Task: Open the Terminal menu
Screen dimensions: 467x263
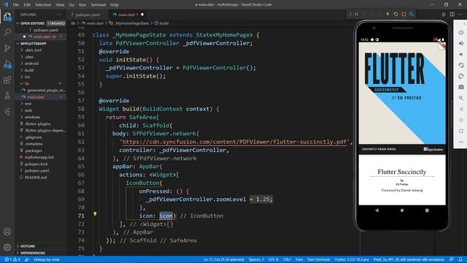Action: (98, 4)
